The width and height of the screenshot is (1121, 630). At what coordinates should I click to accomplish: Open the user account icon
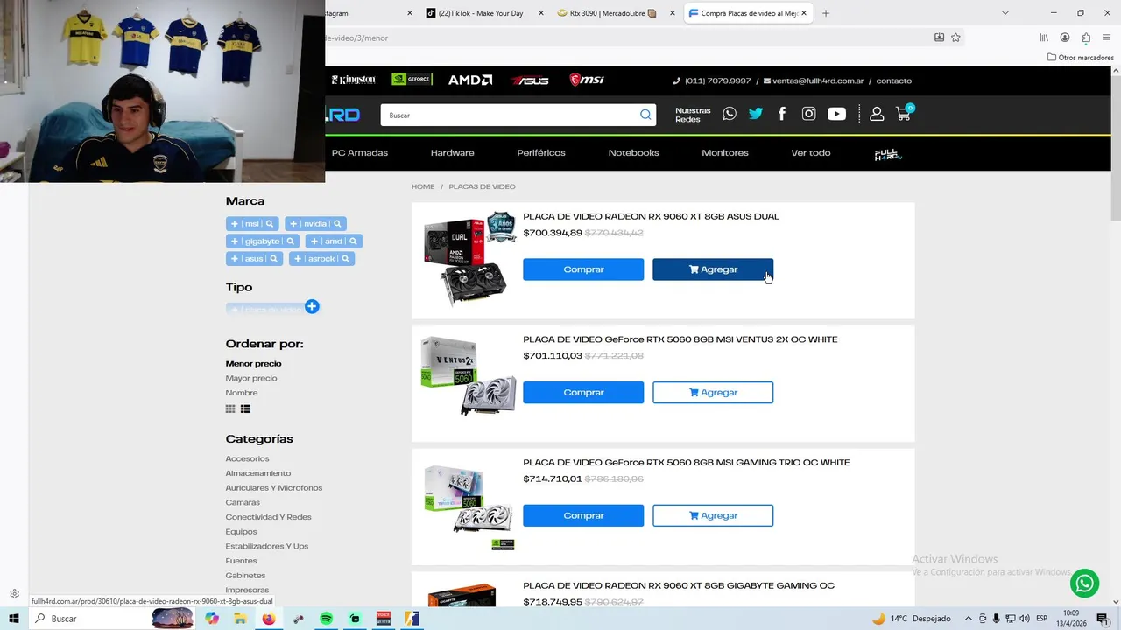pyautogui.click(x=877, y=114)
